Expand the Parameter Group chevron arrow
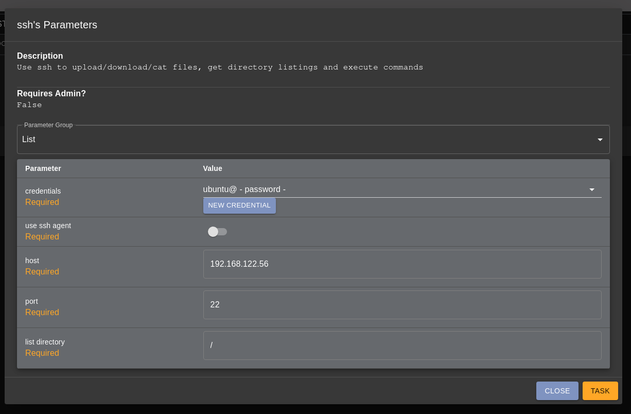 [600, 139]
